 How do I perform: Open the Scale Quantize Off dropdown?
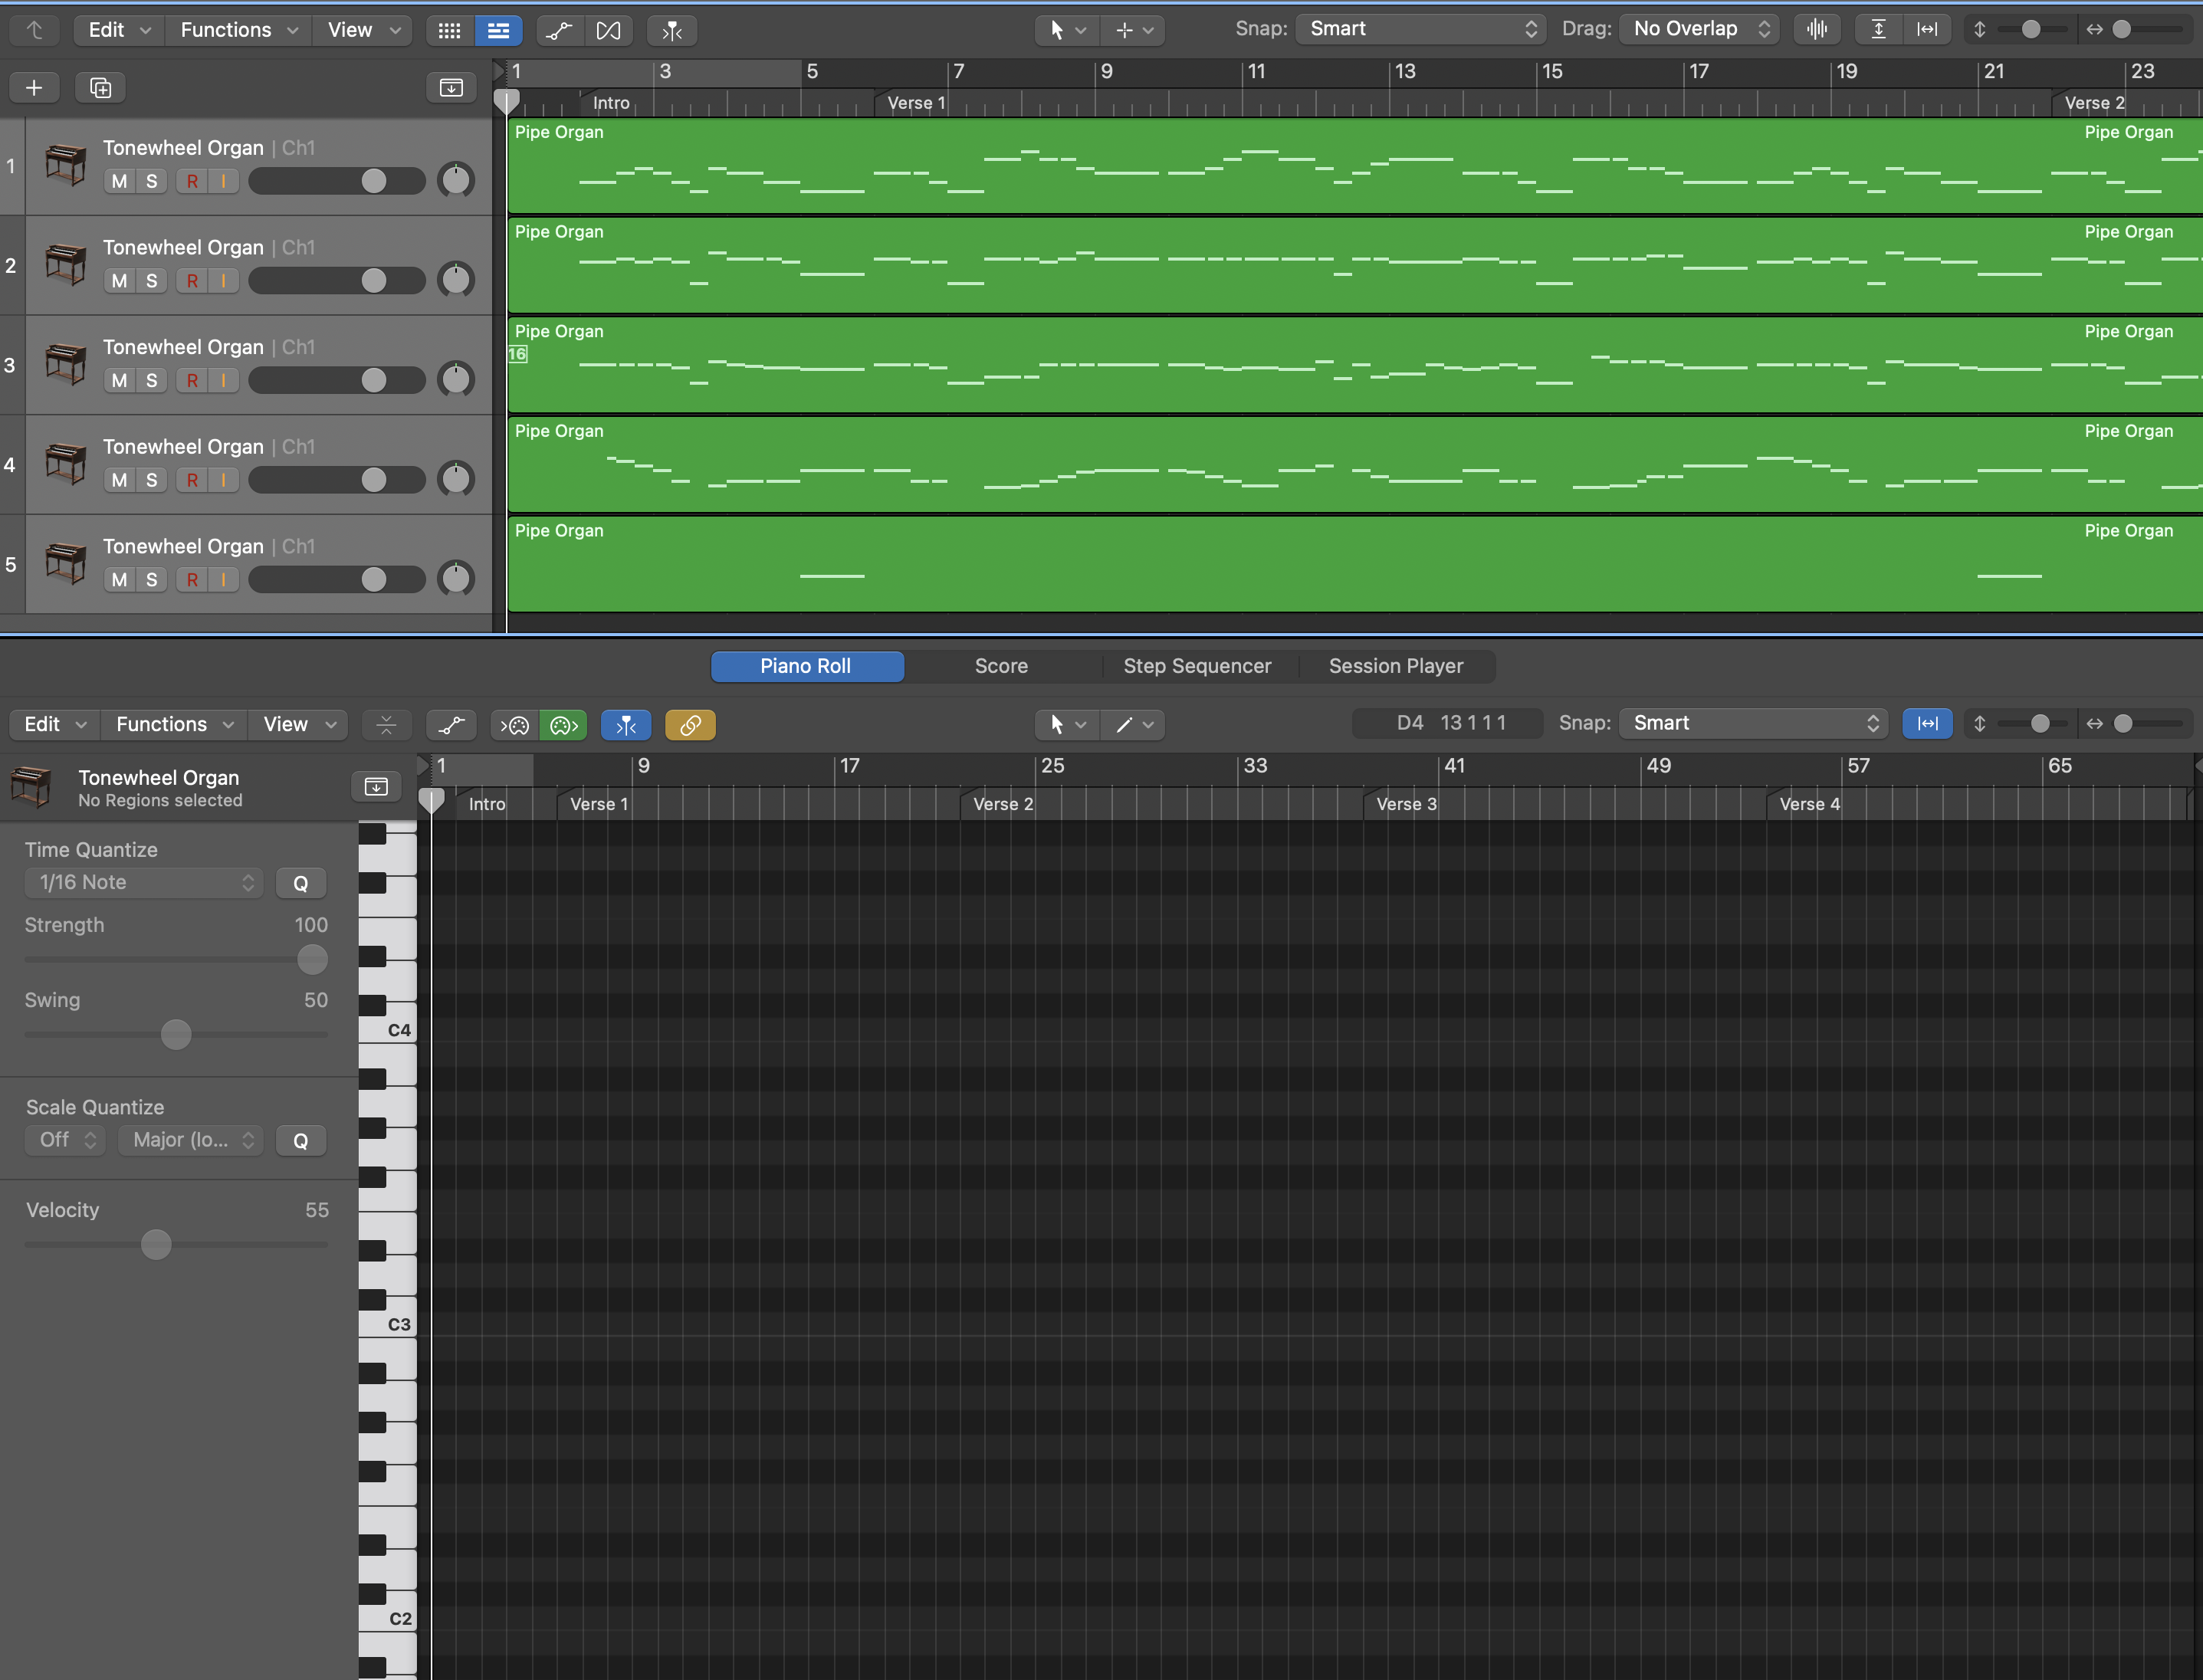65,1140
